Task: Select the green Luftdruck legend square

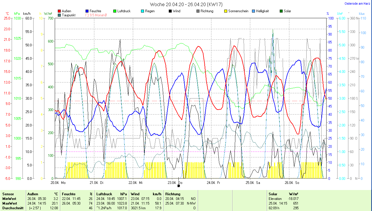Action: [115, 11]
